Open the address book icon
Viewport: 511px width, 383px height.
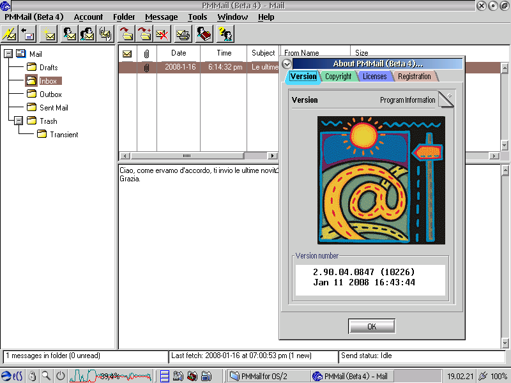click(204, 33)
